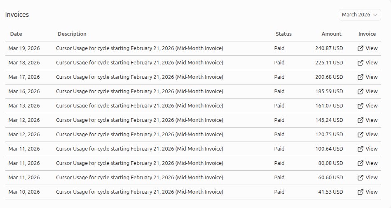Open external link icon for 240.87 USD invoice
391x208 pixels.
coord(361,48)
